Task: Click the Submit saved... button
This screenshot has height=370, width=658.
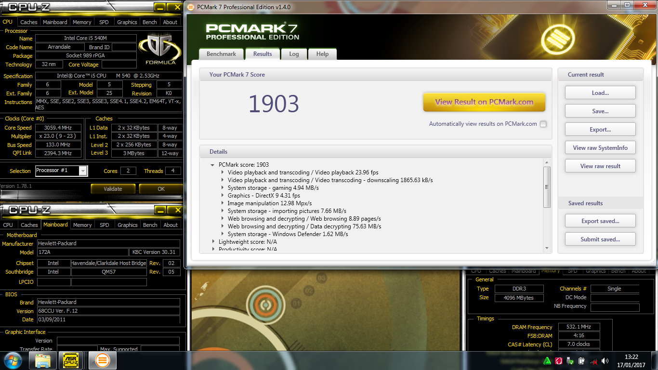Action: pyautogui.click(x=600, y=239)
